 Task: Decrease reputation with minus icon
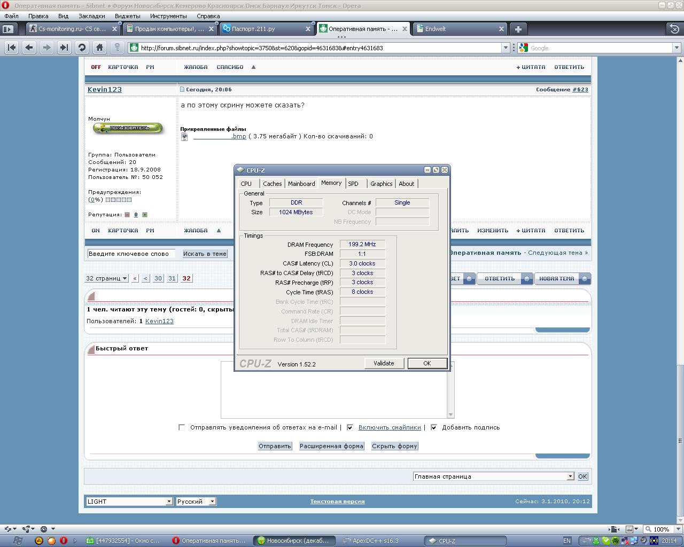point(127,215)
